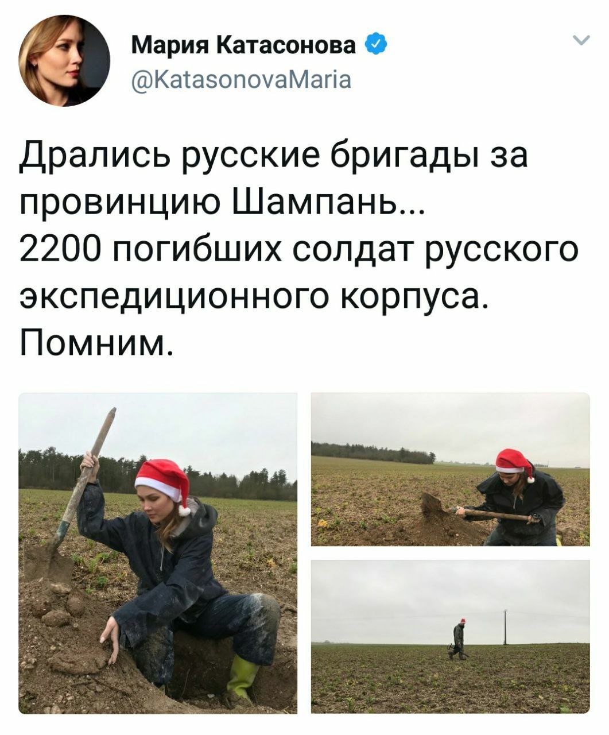Viewport: 609px width, 735px height.
Task: Expand the tweet options chevron
Action: 581,41
